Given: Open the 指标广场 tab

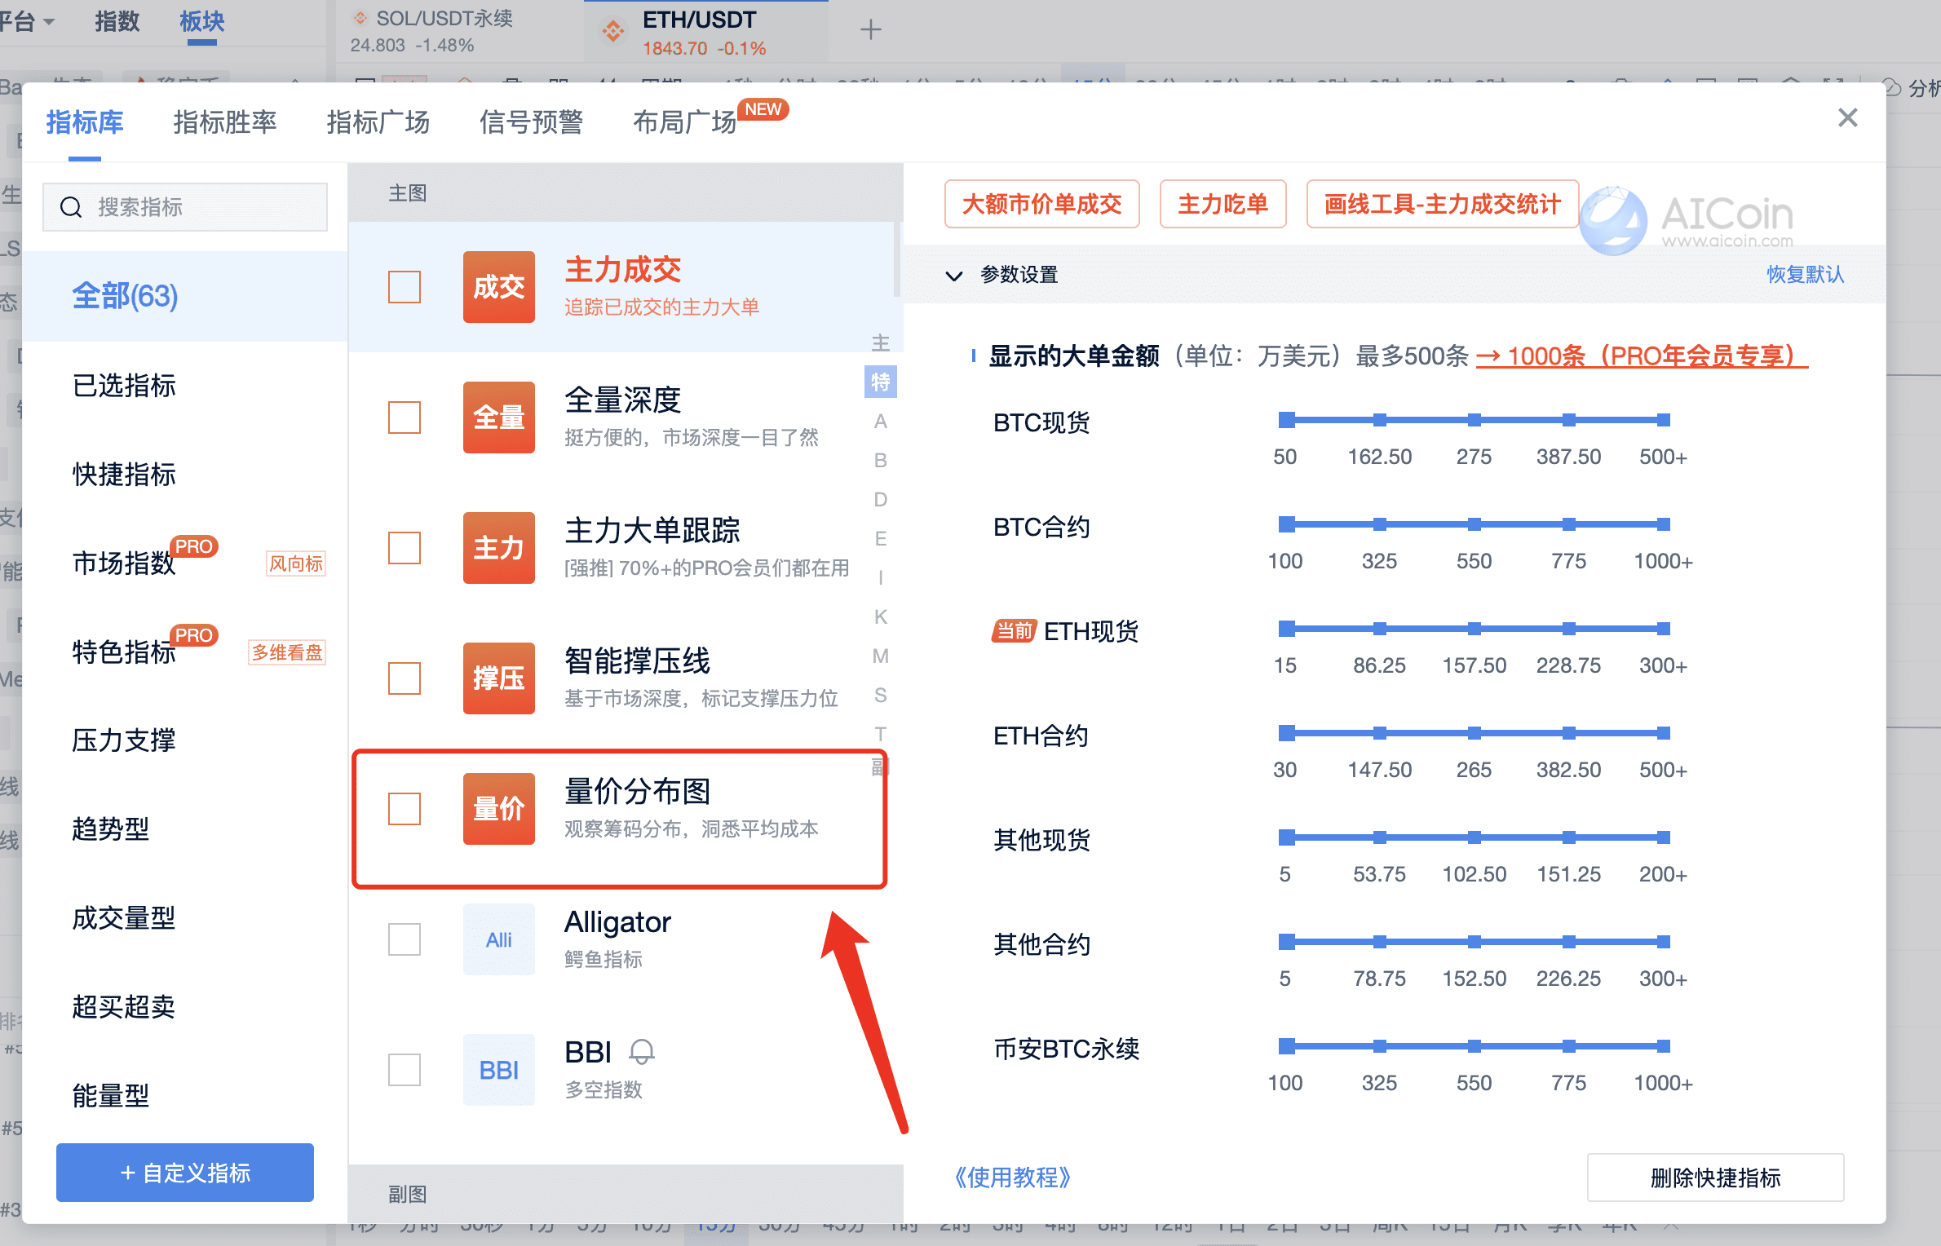Looking at the screenshot, I should tap(378, 122).
